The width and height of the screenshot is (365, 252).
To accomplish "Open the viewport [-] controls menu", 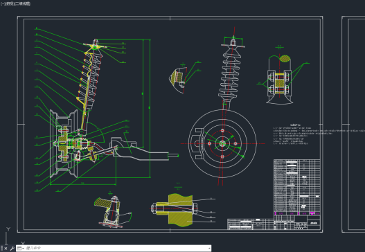I will pos(3,3).
